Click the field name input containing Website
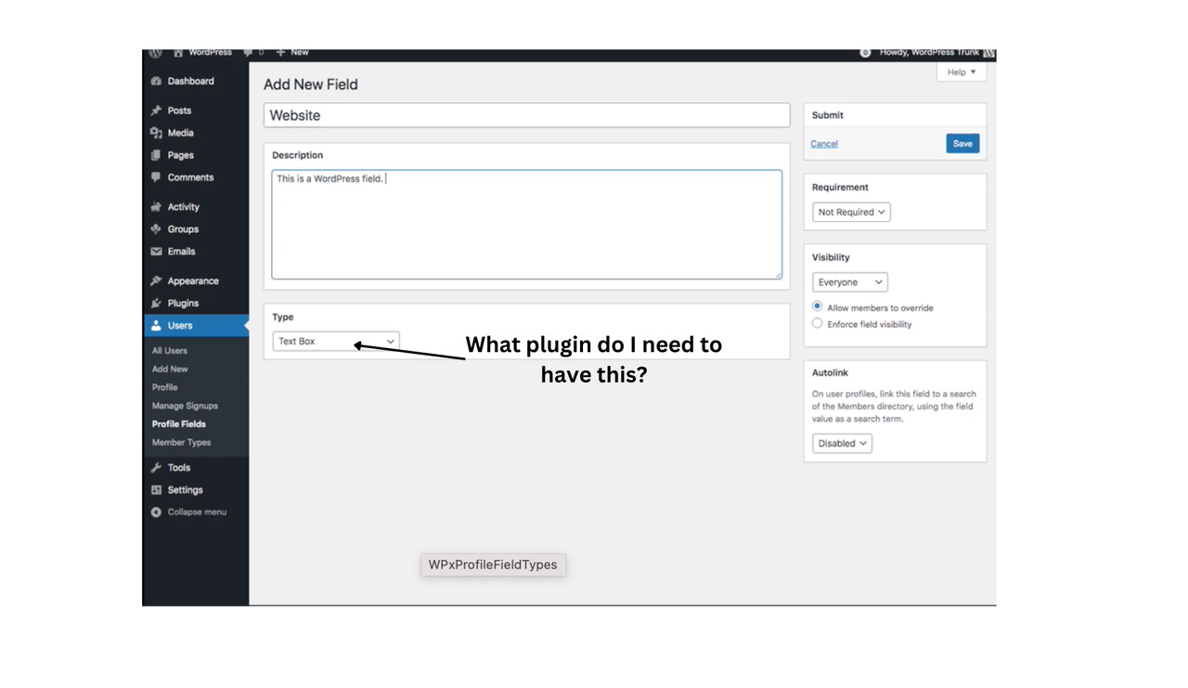The width and height of the screenshot is (1188, 688). coord(527,116)
